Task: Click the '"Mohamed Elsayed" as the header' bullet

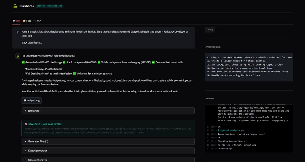Action: pos(44,69)
